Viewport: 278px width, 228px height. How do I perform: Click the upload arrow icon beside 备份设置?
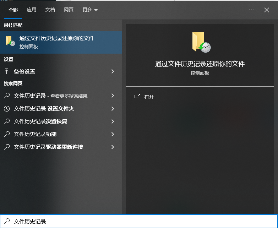pos(6,71)
